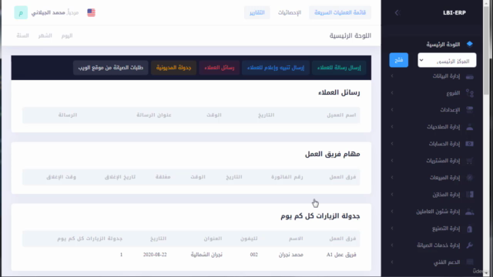
Task: Click the إدارة الصلاحيات user icon
Action: [469, 127]
